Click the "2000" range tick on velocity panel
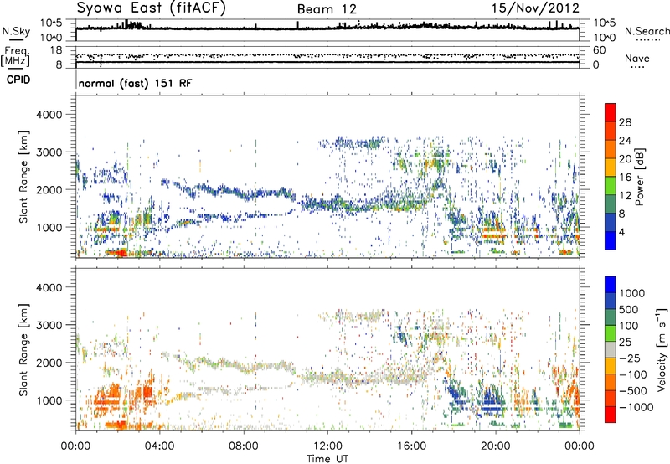Screen dimensions: 670x464 49,363
